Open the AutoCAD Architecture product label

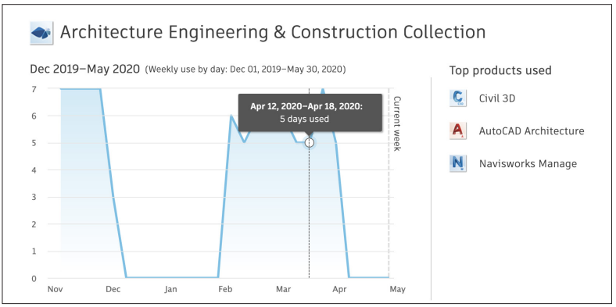click(532, 130)
